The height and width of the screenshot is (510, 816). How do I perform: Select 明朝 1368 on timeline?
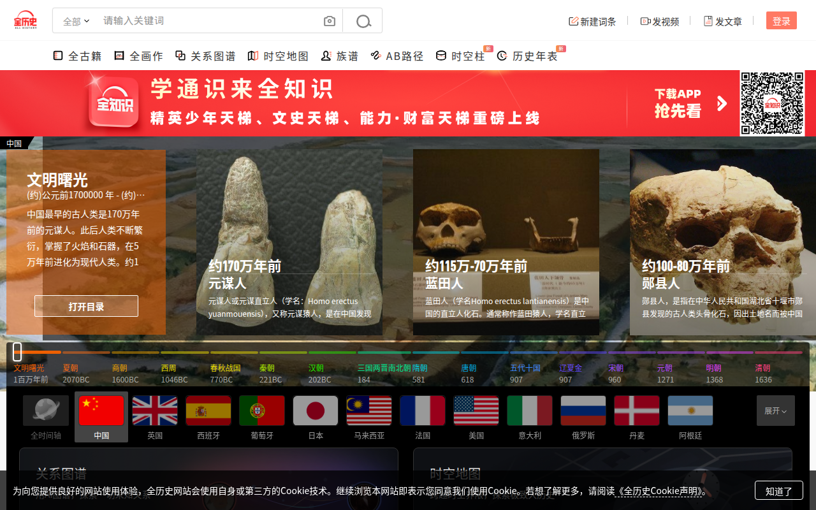[x=714, y=374]
